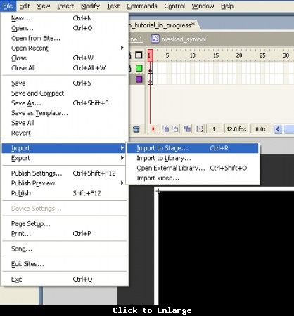Enable Onion Skin in the timeline
This screenshot has height=316, width=294.
pos(166,129)
